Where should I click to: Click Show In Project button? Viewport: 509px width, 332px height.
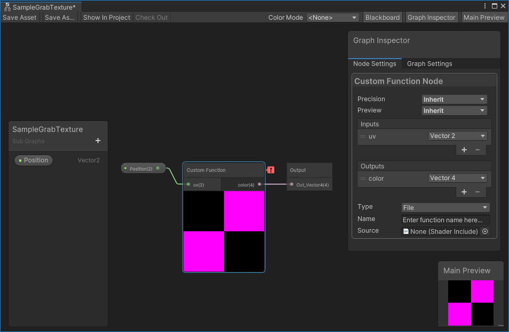107,18
